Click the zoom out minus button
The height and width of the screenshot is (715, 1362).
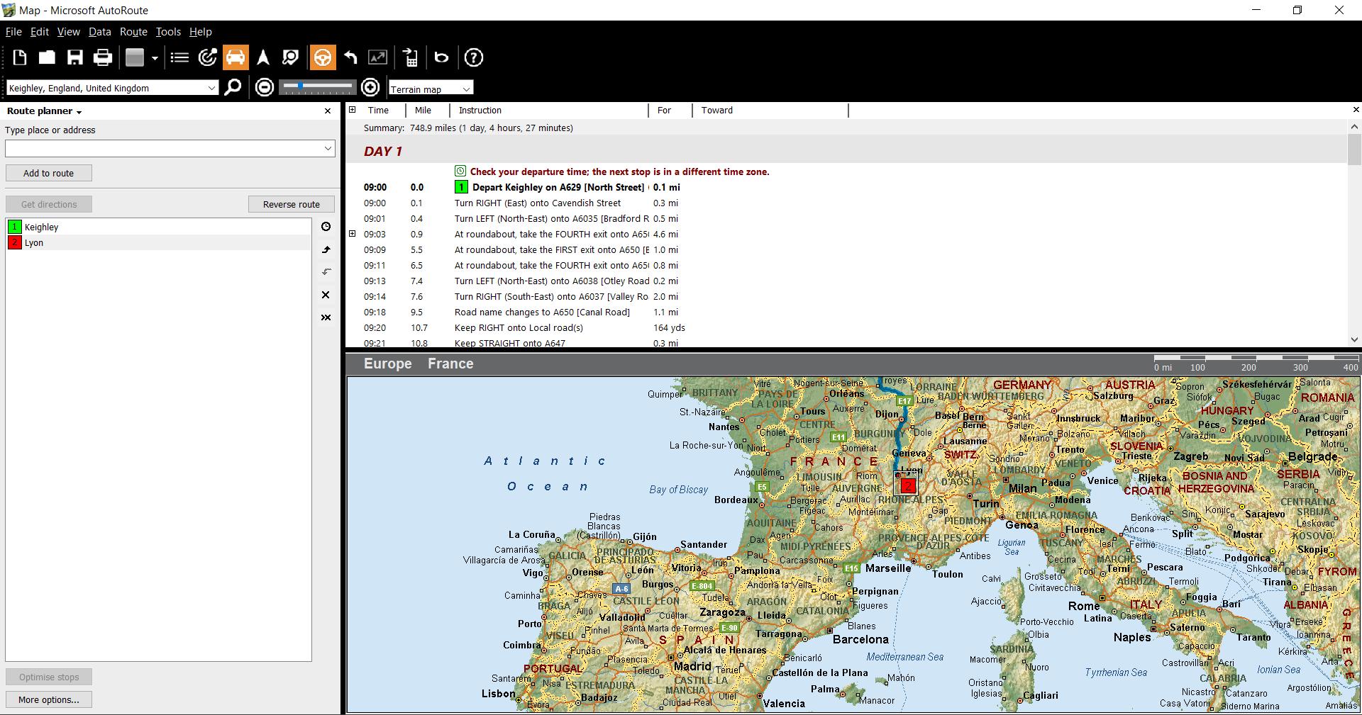click(x=265, y=87)
